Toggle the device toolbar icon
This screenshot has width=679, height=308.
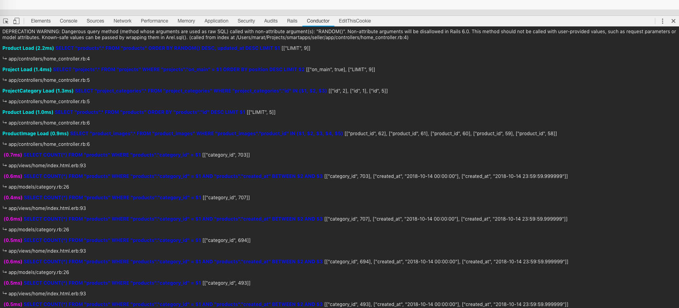click(x=16, y=21)
